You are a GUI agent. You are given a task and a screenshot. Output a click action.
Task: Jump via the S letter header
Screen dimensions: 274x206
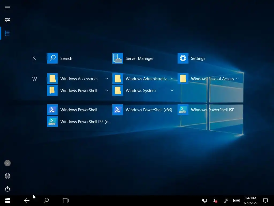(35, 58)
